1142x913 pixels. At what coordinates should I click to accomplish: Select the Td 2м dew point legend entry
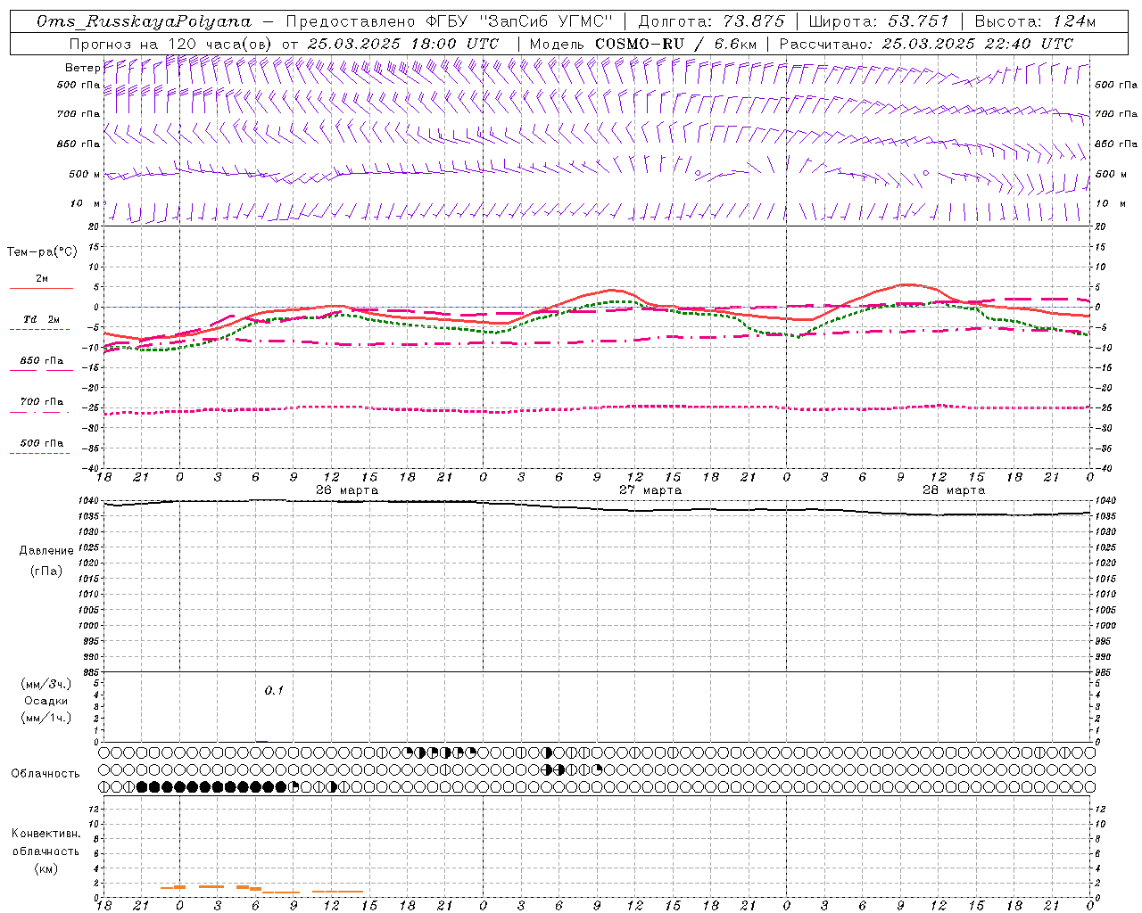coord(41,319)
